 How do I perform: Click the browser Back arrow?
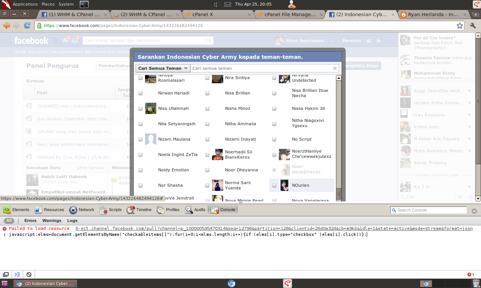coord(6,25)
